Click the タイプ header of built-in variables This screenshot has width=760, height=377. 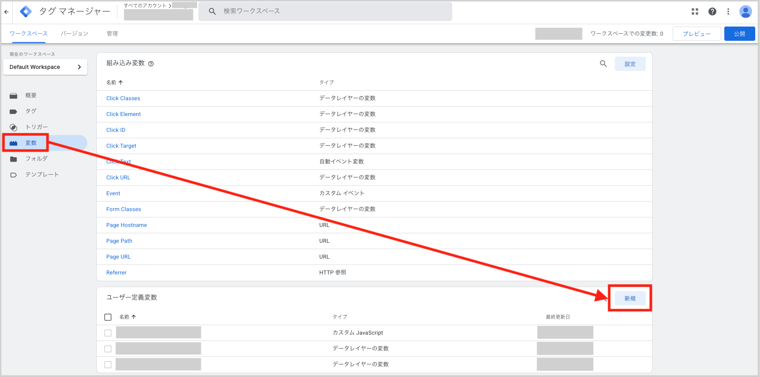[326, 82]
